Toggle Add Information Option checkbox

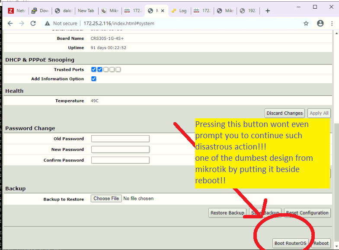[93, 79]
